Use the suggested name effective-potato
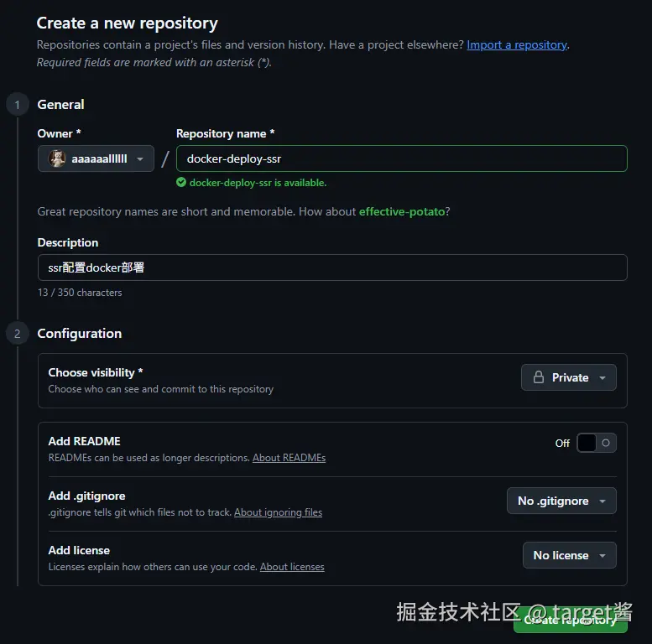The width and height of the screenshot is (652, 644). [x=402, y=211]
